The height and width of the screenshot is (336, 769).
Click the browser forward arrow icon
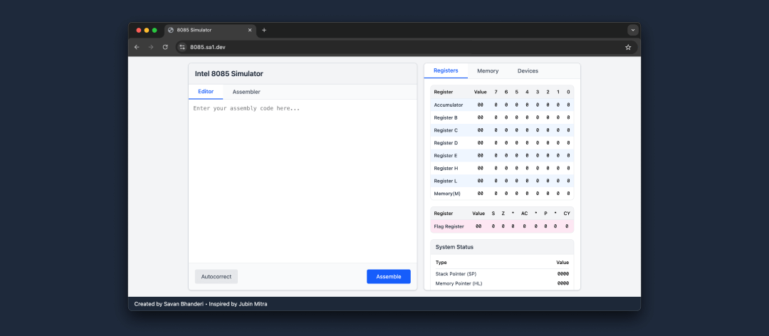coord(151,47)
